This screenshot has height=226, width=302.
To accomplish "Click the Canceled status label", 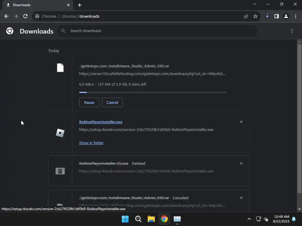I will [x=180, y=198].
